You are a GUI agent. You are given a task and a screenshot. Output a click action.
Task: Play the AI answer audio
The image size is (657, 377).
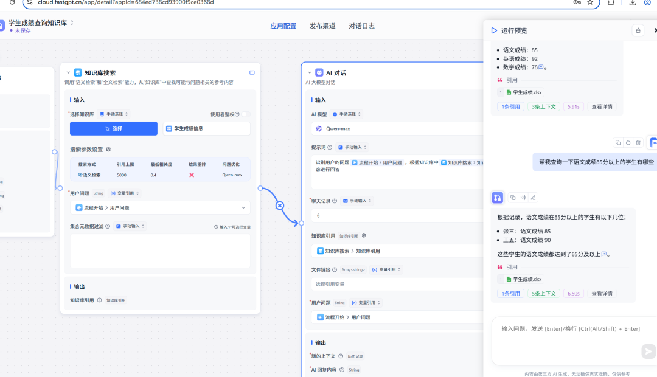pyautogui.click(x=523, y=197)
